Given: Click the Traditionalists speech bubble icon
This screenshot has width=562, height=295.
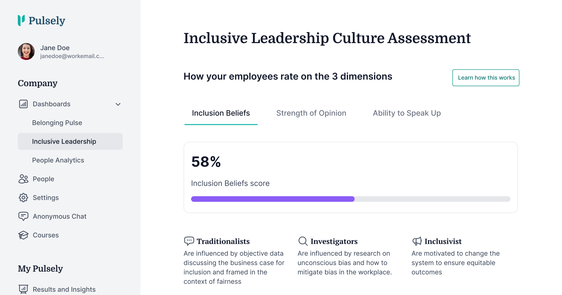Looking at the screenshot, I should [x=189, y=241].
